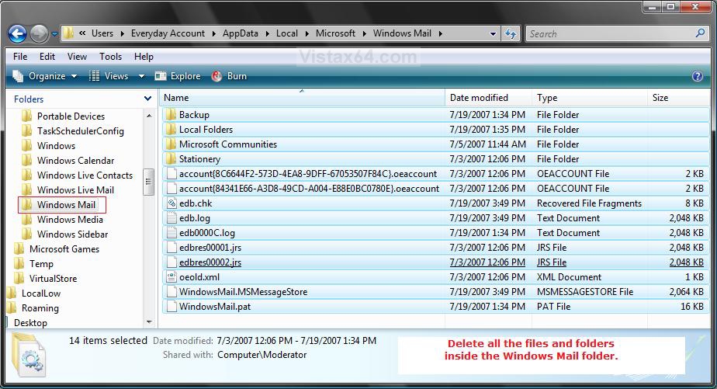
Task: Select the edb0000C.log file name
Action: [x=207, y=232]
